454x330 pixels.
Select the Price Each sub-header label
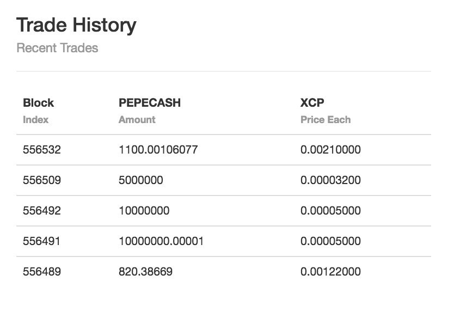[326, 119]
